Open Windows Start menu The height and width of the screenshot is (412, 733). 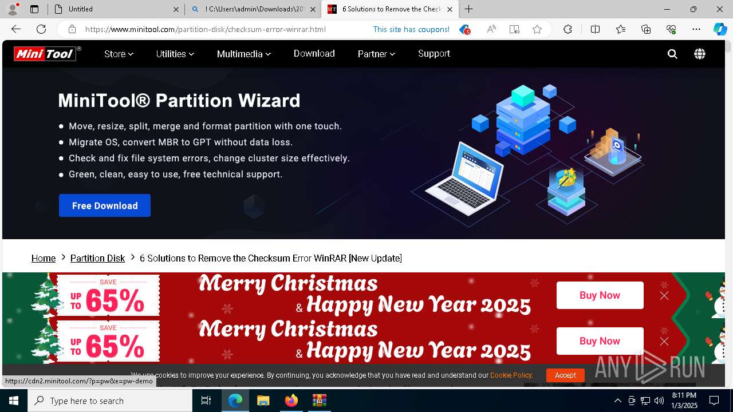(14, 401)
